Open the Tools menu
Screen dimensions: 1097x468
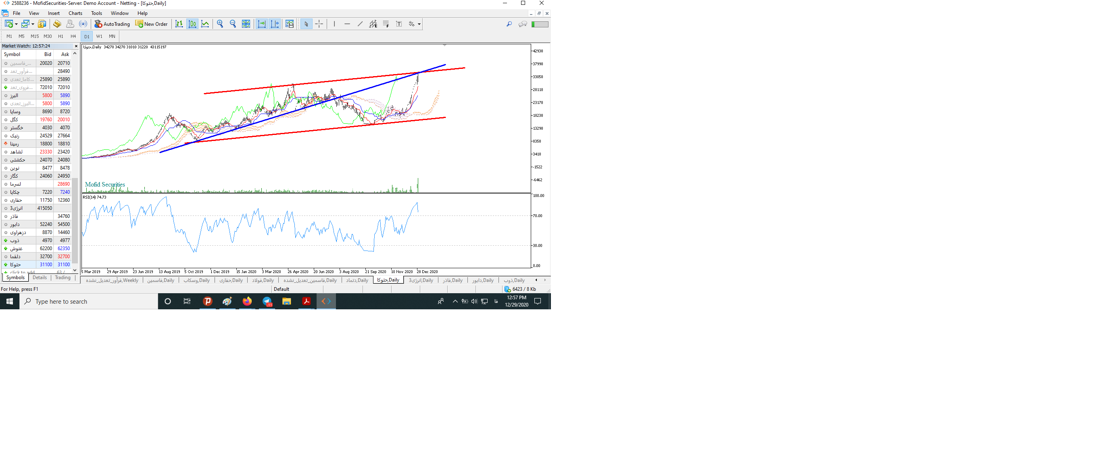pos(97,13)
